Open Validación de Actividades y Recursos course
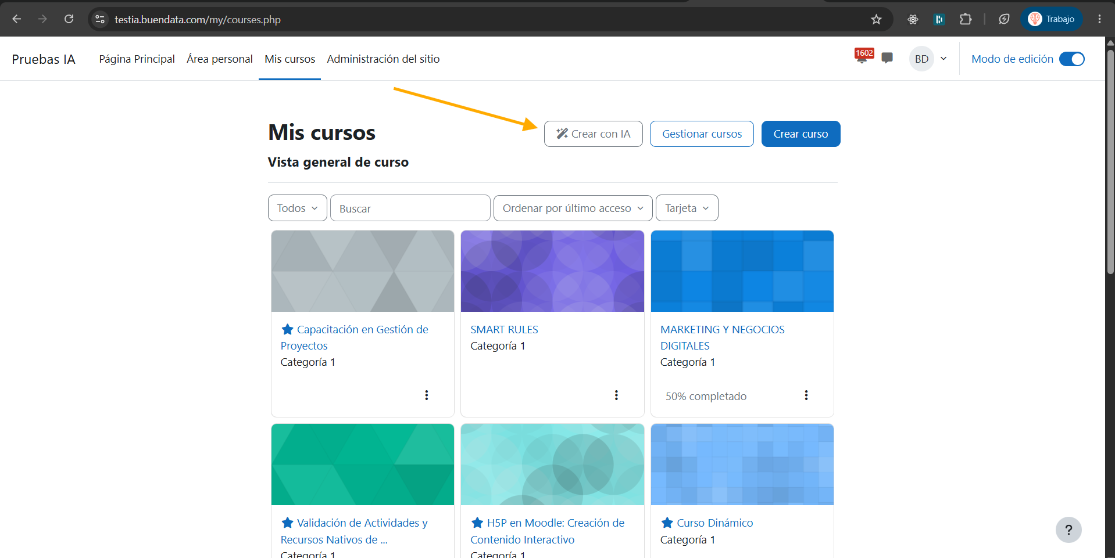The width and height of the screenshot is (1115, 558). (x=354, y=531)
